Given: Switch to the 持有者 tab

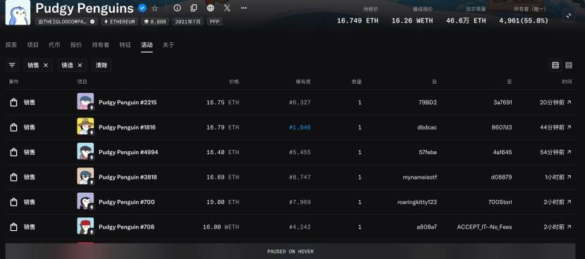Looking at the screenshot, I should tap(101, 45).
